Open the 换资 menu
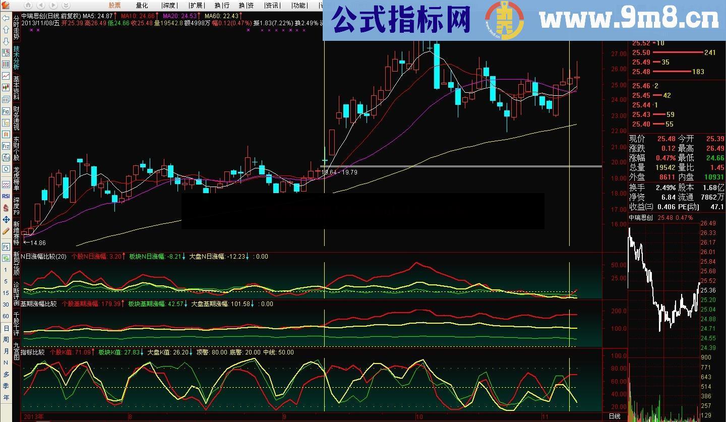This screenshot has width=726, height=422. (x=246, y=5)
